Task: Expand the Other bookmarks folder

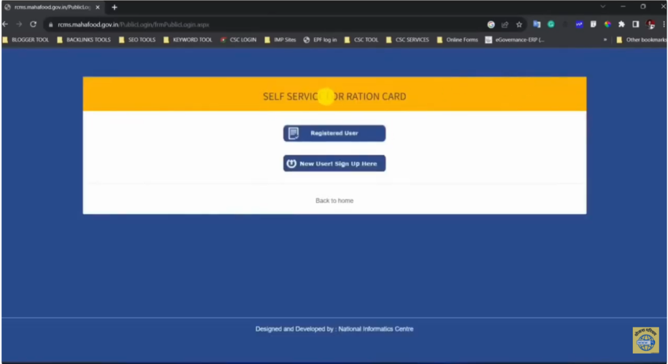Action: coord(641,40)
